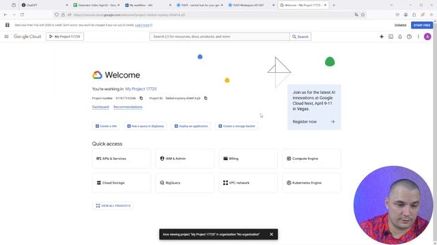Click the Google Cloud logo
The height and width of the screenshot is (245, 437).
click(x=27, y=36)
